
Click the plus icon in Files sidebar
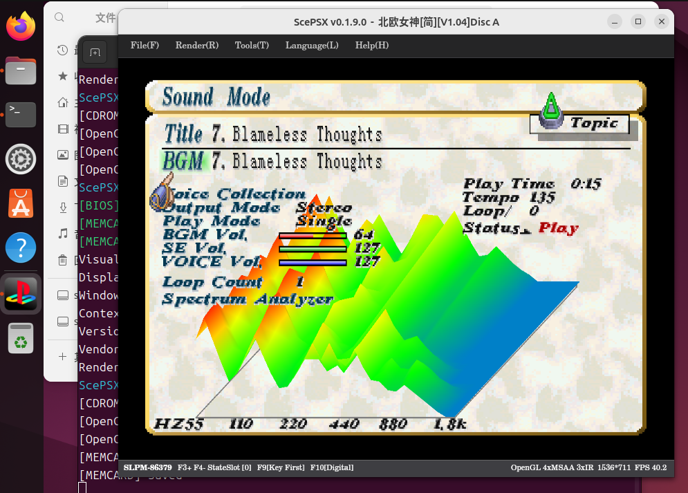[62, 356]
